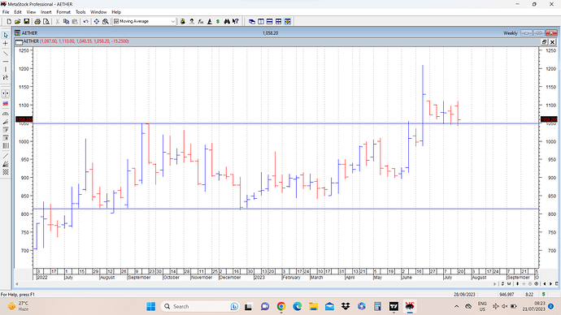This screenshot has height=315, width=561.
Task: Open TradingView from the taskbar
Action: click(x=394, y=306)
